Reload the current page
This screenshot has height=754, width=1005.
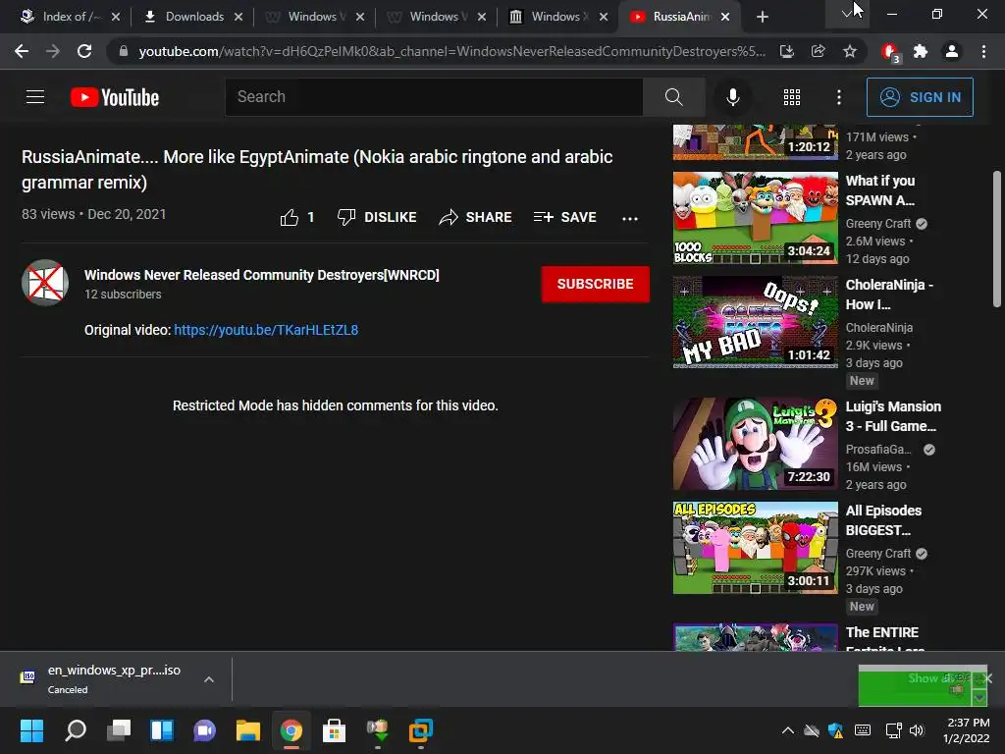click(x=84, y=51)
